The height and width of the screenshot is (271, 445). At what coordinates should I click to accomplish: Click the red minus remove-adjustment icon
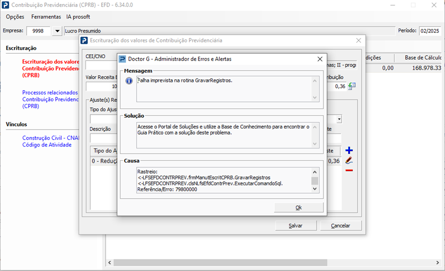point(349,170)
